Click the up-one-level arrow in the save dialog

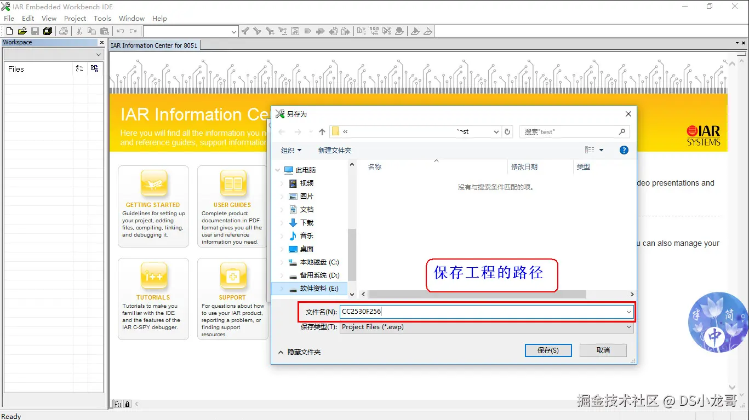(x=322, y=132)
